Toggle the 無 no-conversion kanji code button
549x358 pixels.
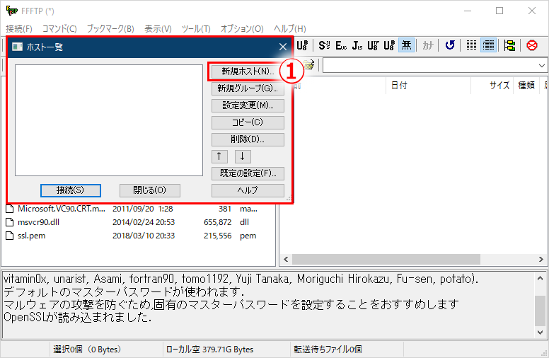tap(406, 45)
